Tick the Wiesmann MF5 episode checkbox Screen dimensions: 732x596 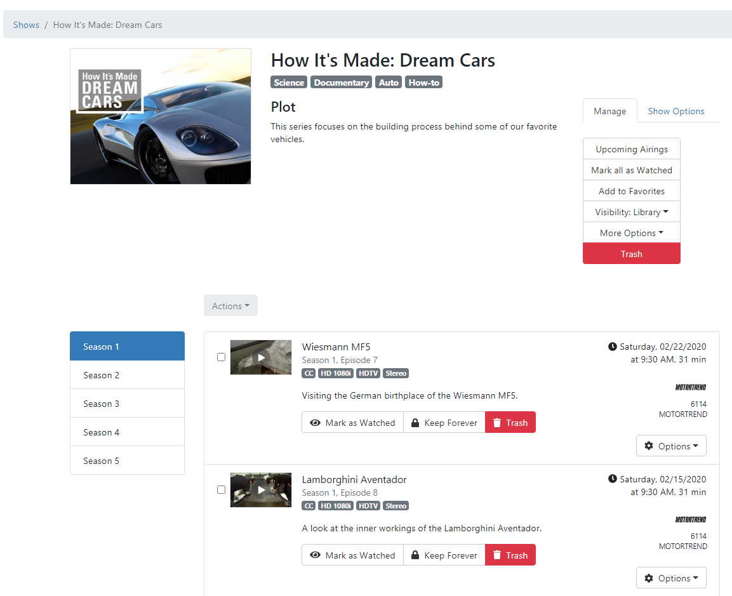click(221, 357)
